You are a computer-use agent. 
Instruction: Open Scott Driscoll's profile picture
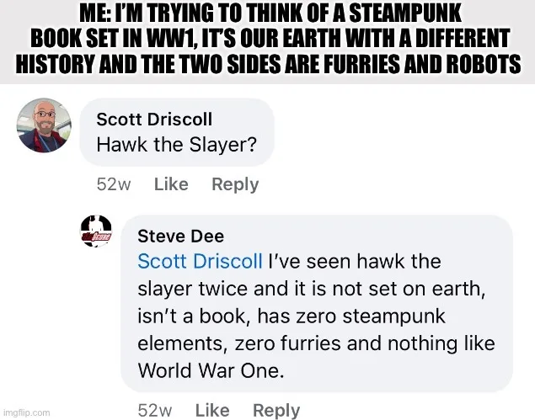[x=44, y=125]
